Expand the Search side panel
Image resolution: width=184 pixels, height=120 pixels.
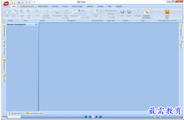click(x=181, y=44)
